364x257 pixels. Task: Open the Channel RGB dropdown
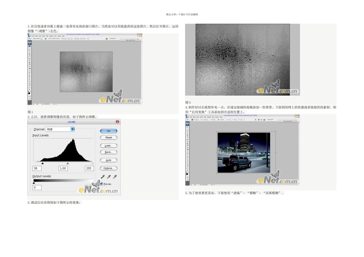click(x=72, y=129)
